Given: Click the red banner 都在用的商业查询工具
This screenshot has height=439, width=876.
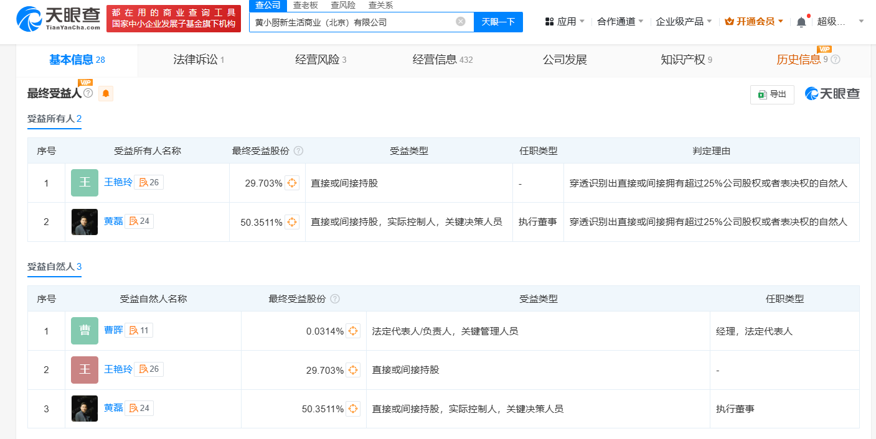Looking at the screenshot, I should (174, 19).
